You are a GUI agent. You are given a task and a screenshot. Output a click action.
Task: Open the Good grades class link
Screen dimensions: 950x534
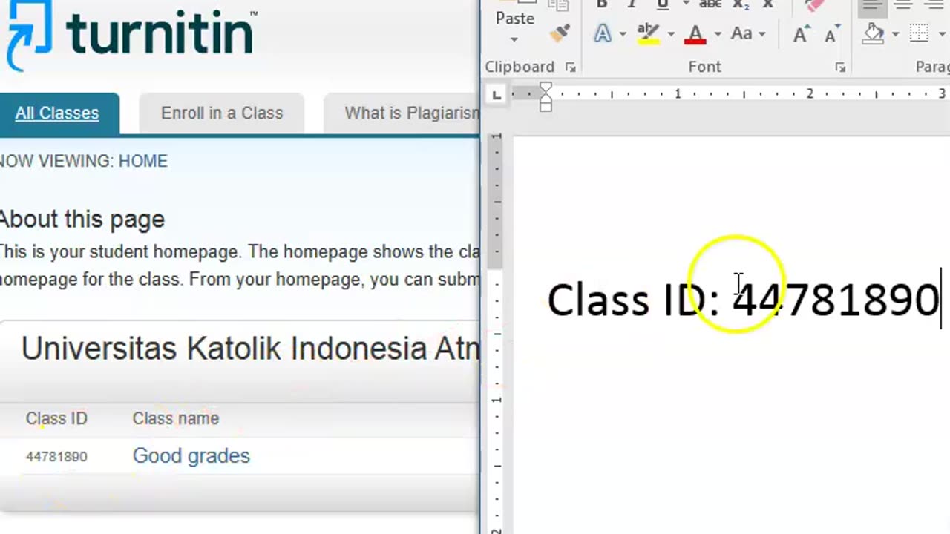(x=191, y=455)
